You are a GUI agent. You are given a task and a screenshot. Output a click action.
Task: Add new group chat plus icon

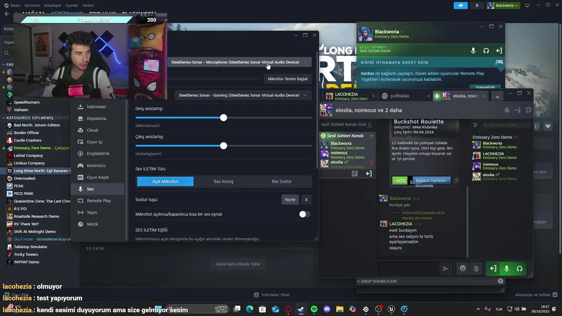click(501, 281)
